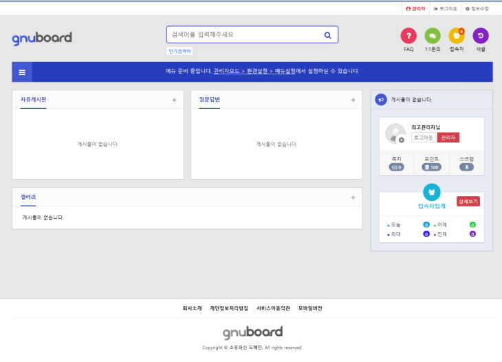Click the search input field
This screenshot has width=502, height=362.
244,34
